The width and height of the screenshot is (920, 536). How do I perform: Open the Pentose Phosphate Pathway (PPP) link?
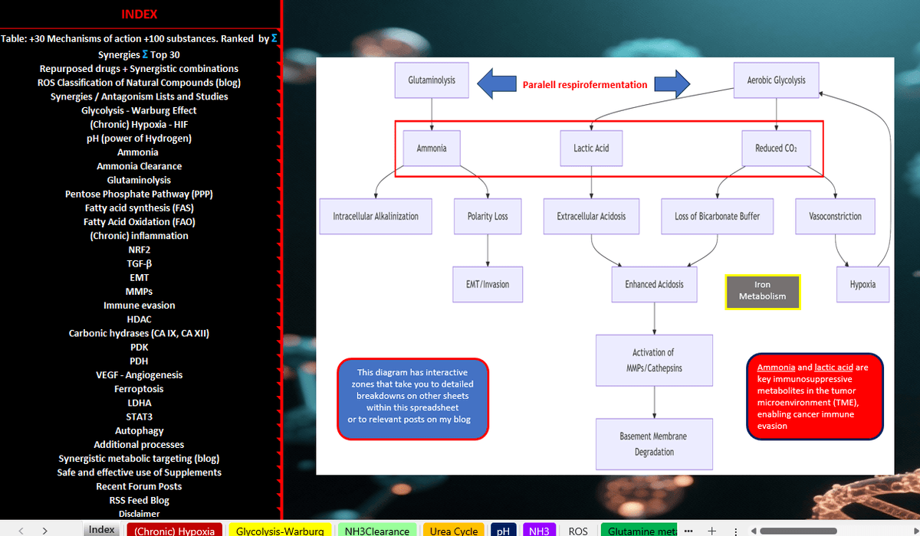139,194
